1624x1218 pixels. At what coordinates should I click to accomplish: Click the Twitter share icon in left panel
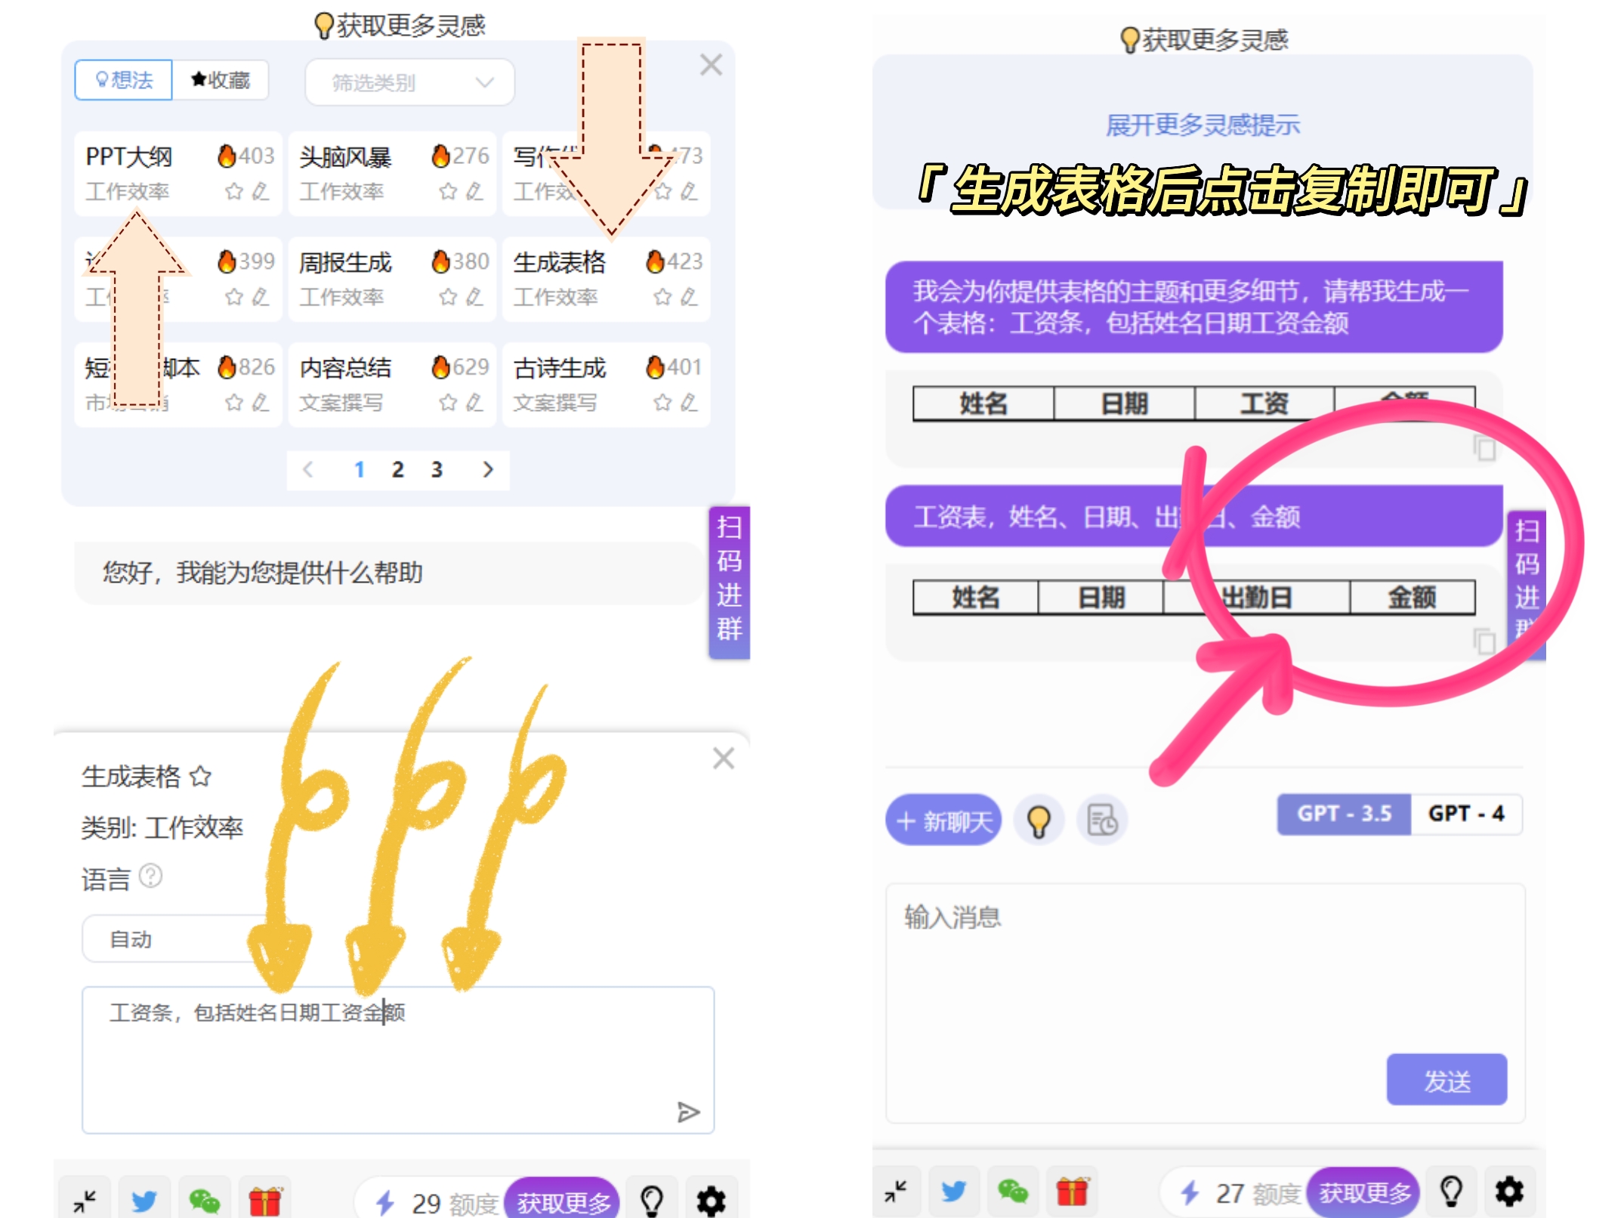[144, 1200]
